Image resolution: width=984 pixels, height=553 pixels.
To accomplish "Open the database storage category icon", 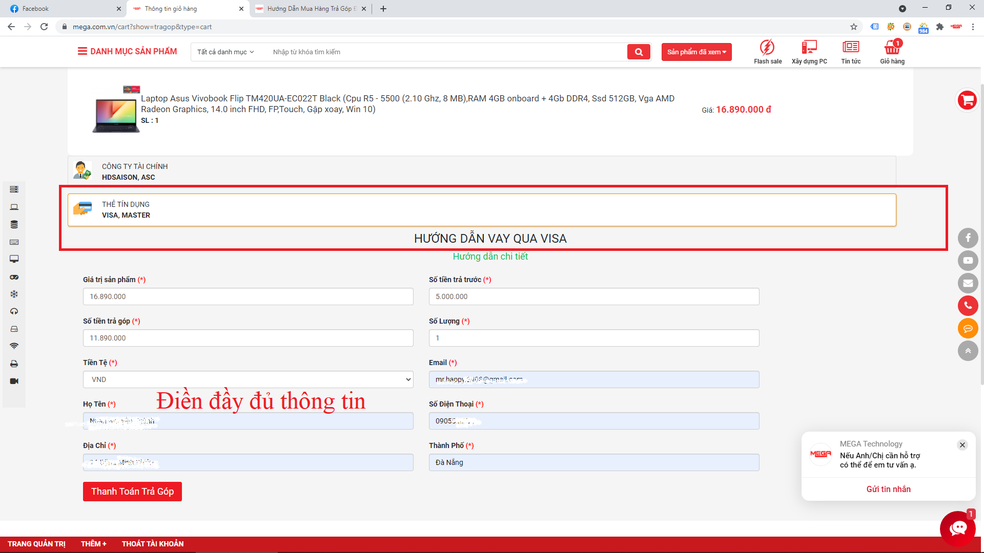I will pos(14,224).
